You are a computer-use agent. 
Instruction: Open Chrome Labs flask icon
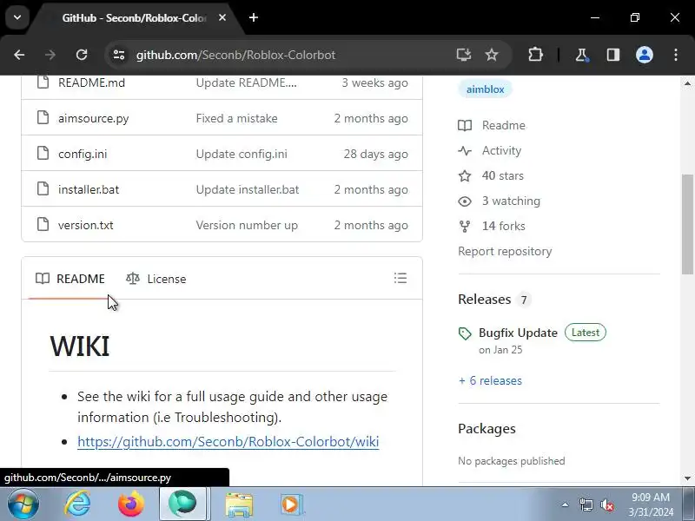(581, 55)
